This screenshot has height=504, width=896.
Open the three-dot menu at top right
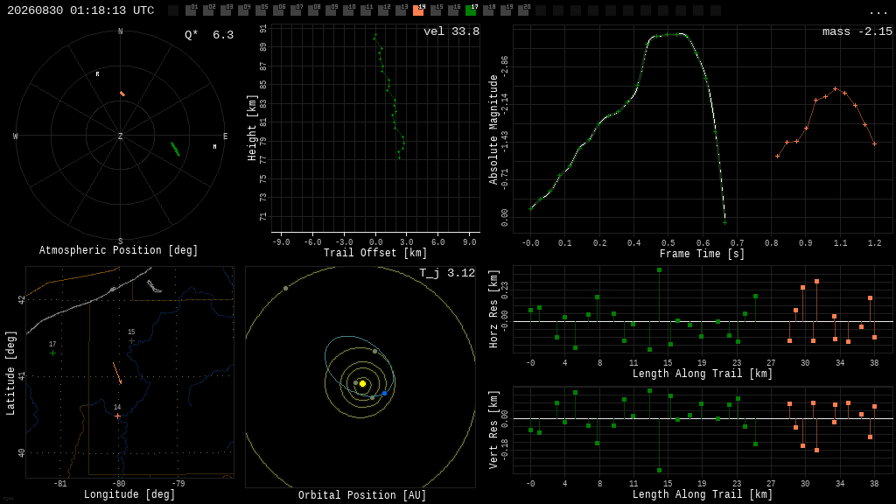(878, 12)
